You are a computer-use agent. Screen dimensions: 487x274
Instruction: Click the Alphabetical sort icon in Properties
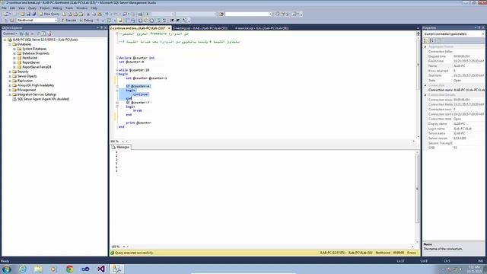tap(431, 40)
